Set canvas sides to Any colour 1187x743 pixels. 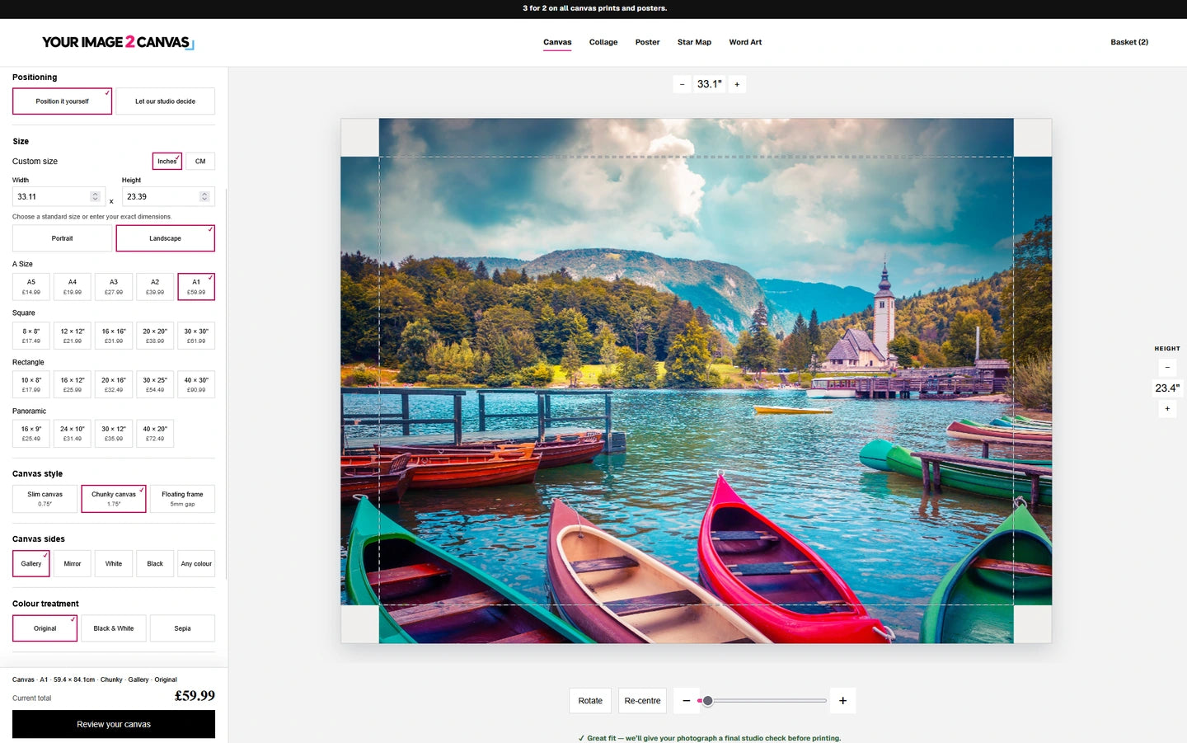tap(196, 564)
